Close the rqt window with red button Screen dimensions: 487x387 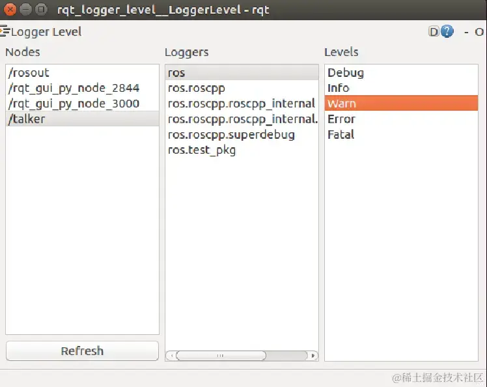coord(10,10)
